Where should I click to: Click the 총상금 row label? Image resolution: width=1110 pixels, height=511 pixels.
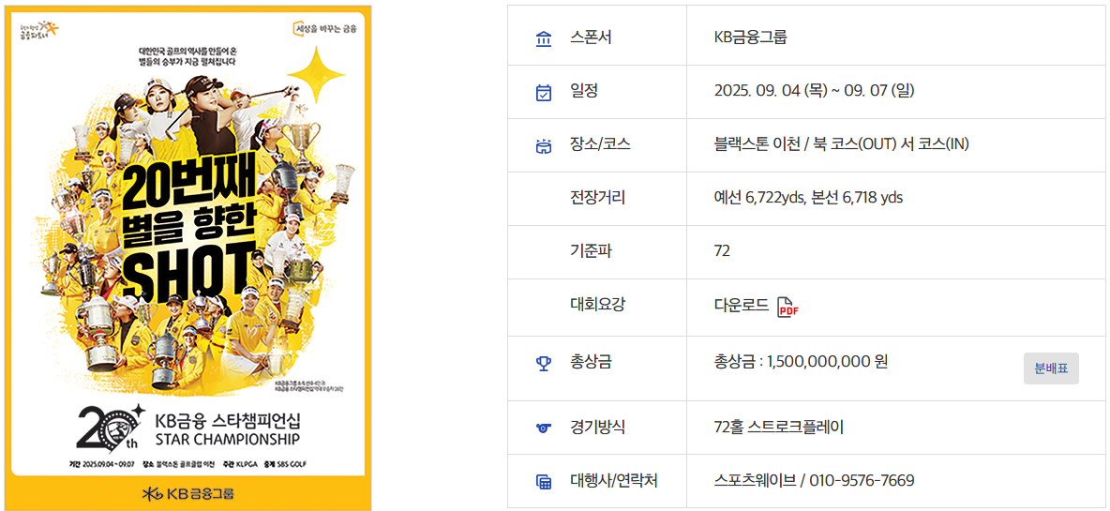click(591, 362)
